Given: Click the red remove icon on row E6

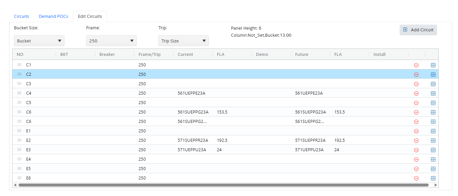Looking at the screenshot, I should point(416,178).
